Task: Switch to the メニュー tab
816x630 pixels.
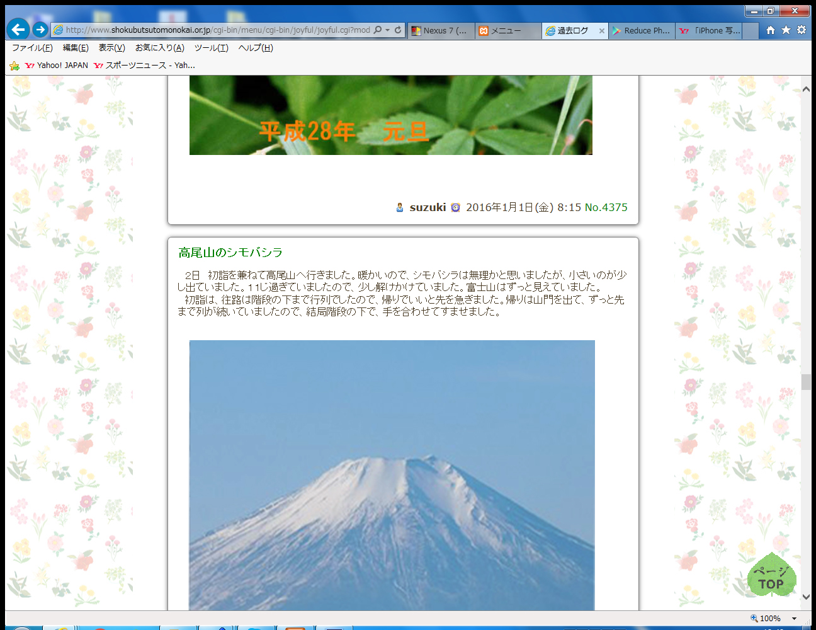Action: 507,30
